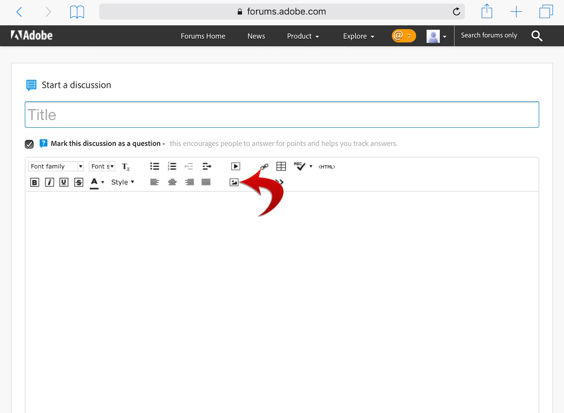Switch to HTML source view

327,167
